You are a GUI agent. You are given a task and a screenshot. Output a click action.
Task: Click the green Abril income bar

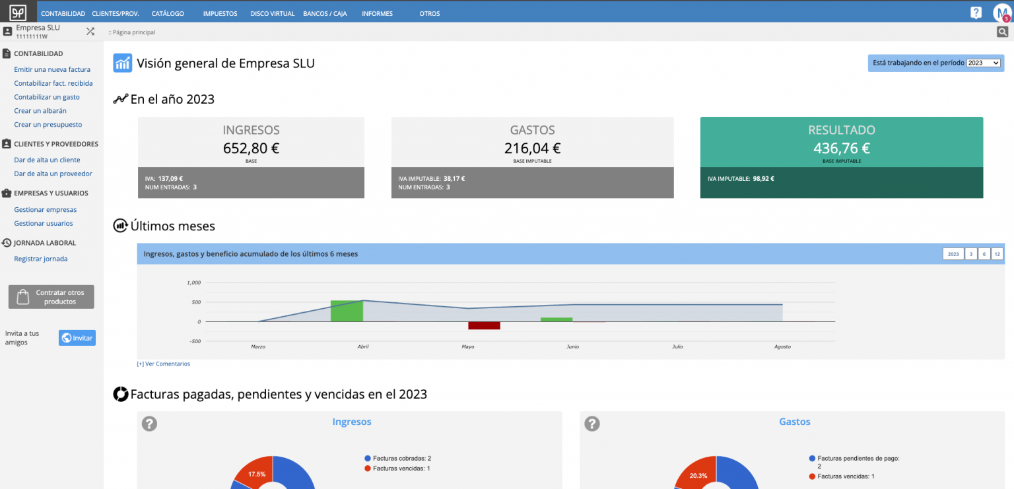coord(347,311)
